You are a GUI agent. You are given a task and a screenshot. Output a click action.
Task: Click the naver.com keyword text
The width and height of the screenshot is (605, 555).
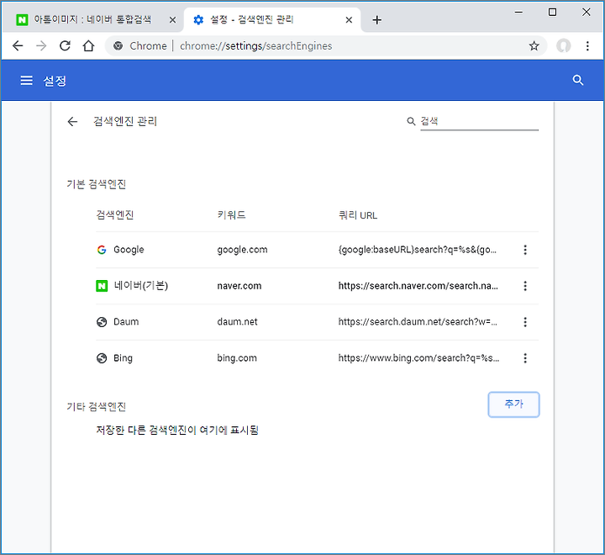click(x=239, y=286)
